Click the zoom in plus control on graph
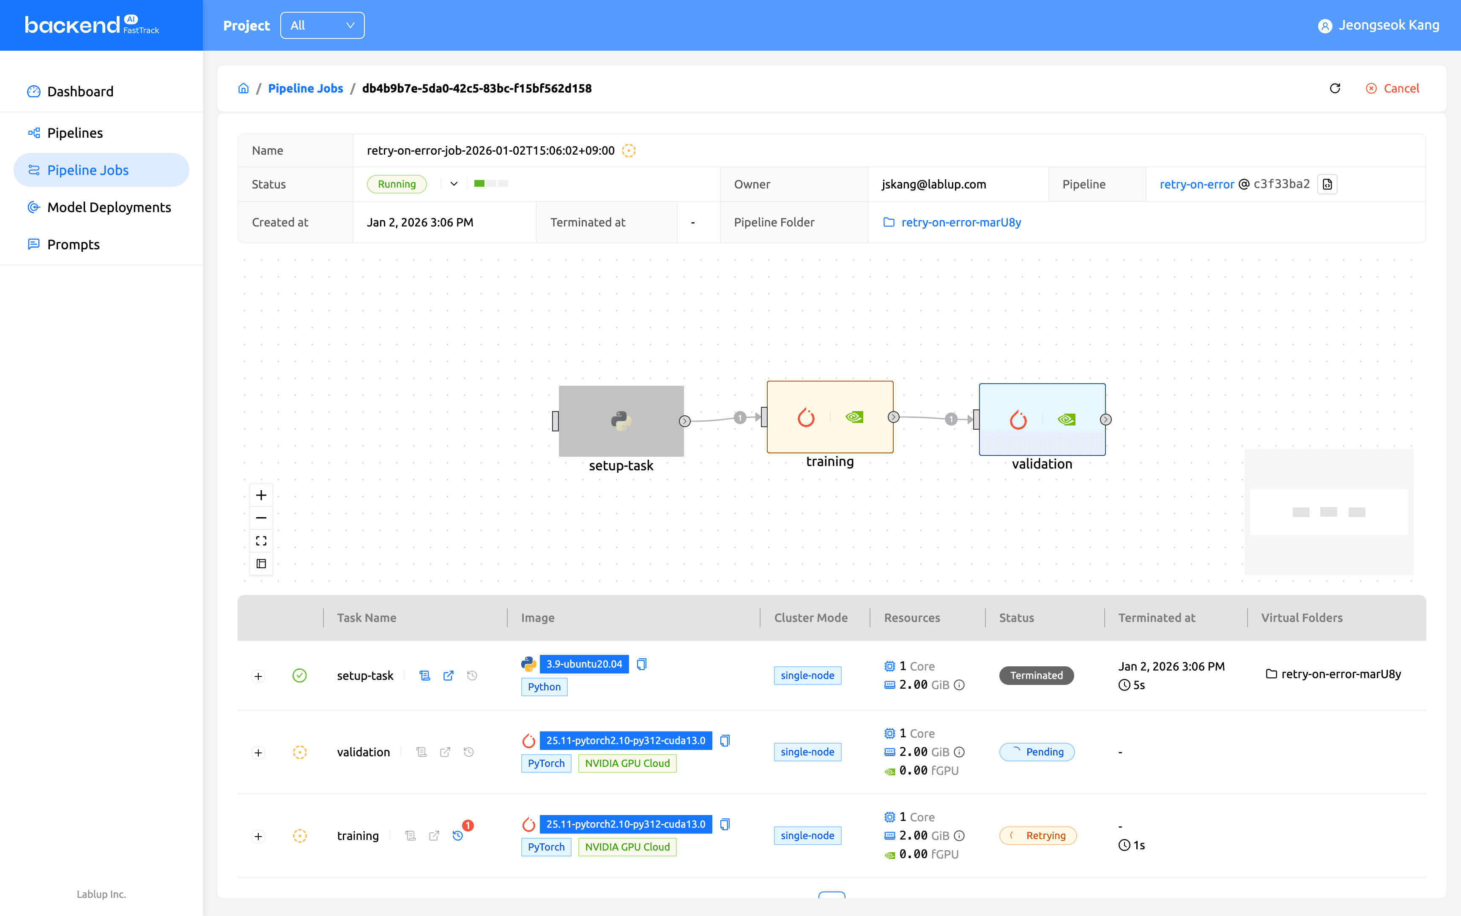Screen dimensions: 1461x916 point(261,495)
